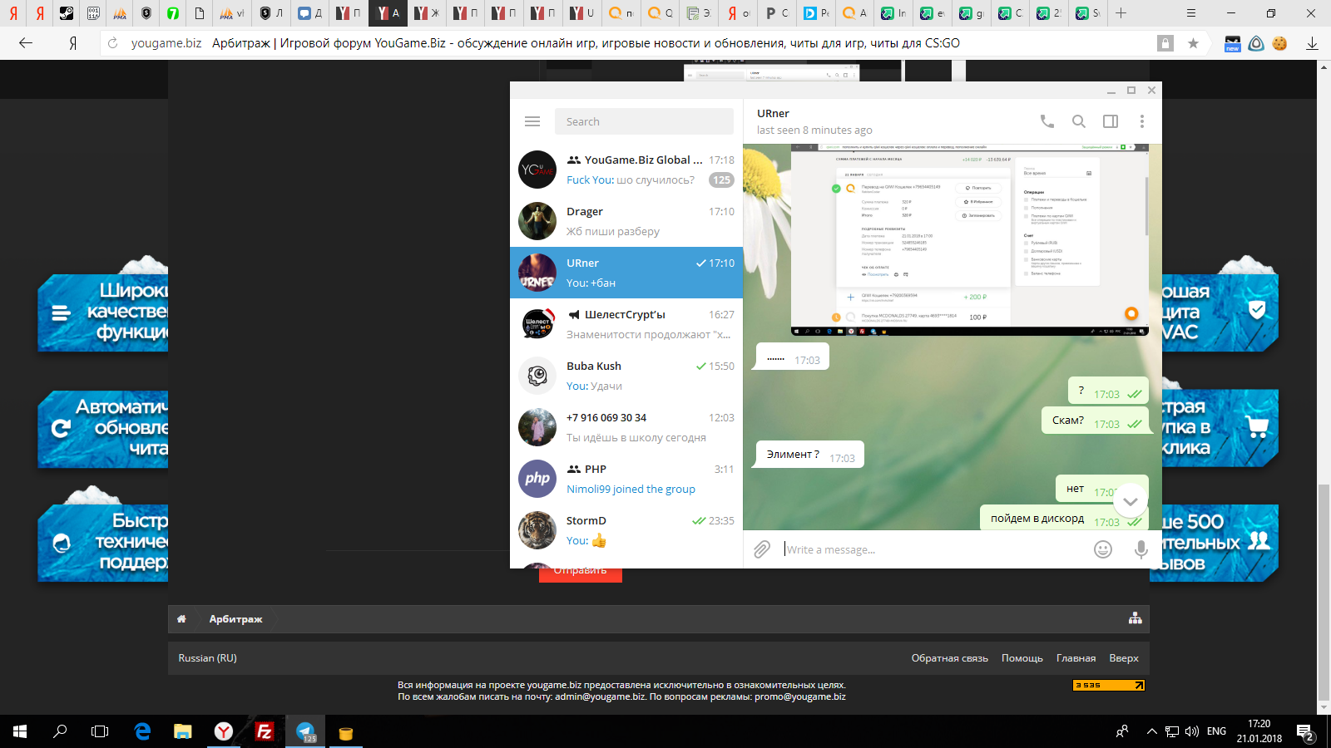Select the YouGame.Biz Global group chat
The height and width of the screenshot is (748, 1331).
coord(626,170)
